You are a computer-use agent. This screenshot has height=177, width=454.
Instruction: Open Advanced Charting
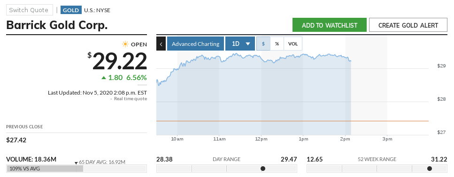[195, 44]
